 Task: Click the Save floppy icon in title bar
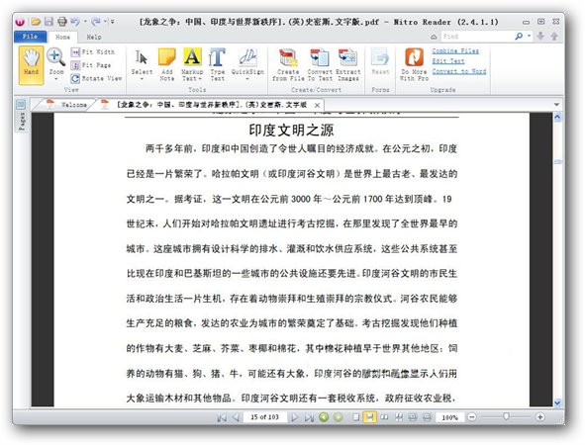coord(49,22)
